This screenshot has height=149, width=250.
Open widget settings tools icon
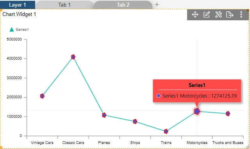tap(218, 15)
